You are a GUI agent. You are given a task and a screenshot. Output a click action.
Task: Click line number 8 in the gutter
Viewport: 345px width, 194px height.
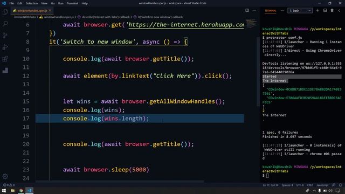[x=27, y=41]
